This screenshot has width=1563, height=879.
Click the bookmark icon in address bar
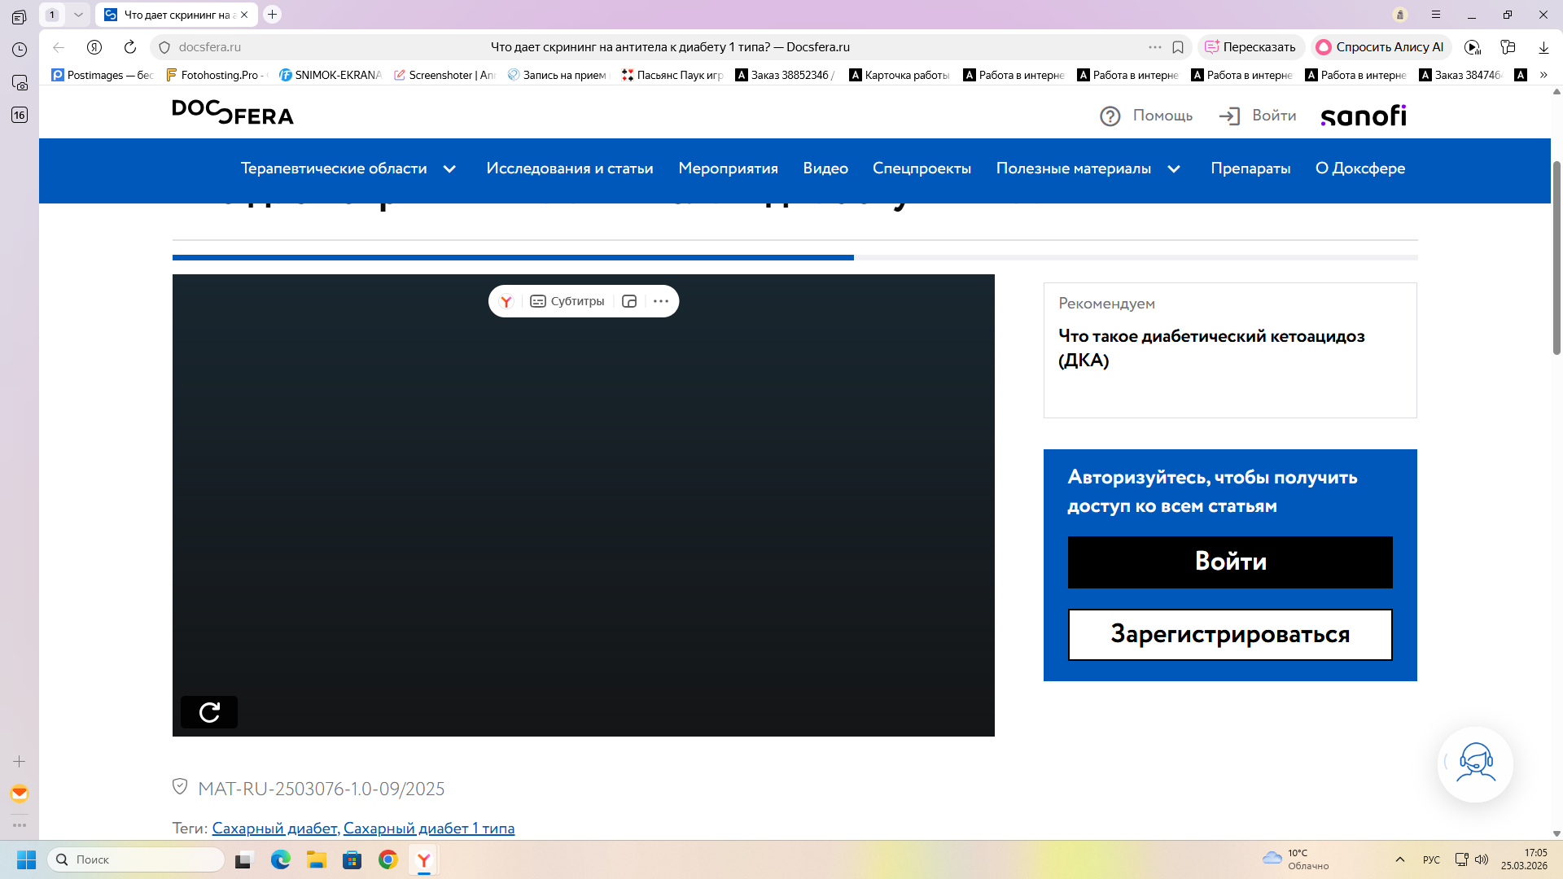coord(1178,47)
